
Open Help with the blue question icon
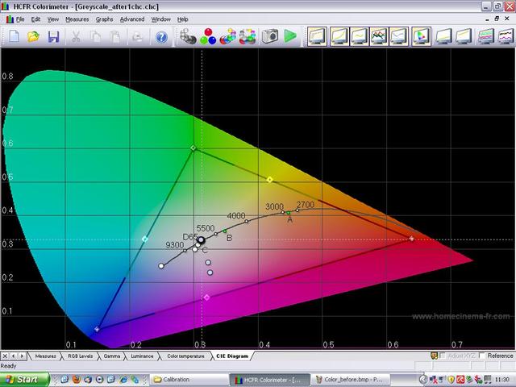(x=161, y=37)
